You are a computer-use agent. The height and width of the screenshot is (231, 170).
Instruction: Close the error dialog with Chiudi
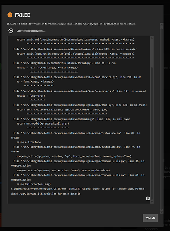[x=150, y=218]
